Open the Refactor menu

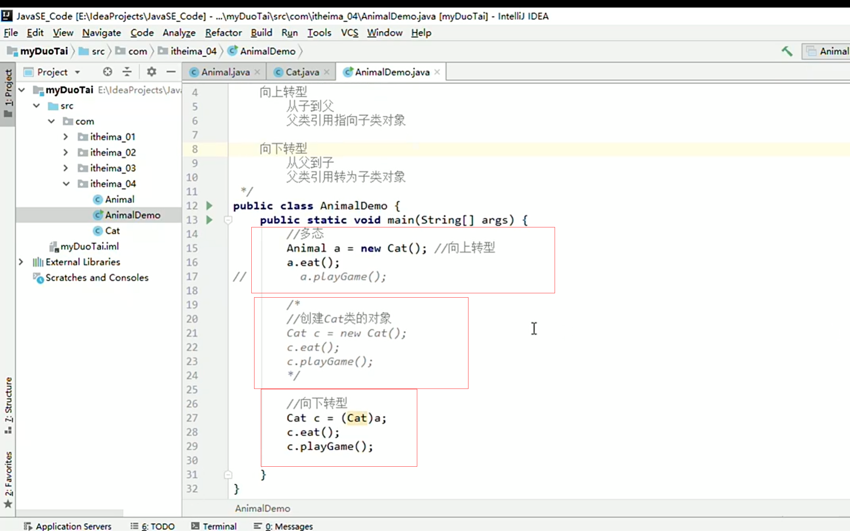(x=223, y=33)
